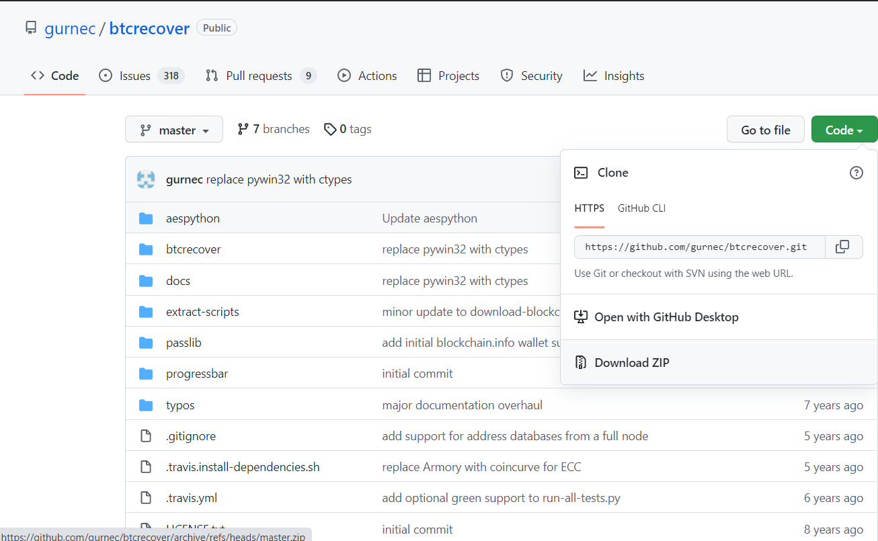This screenshot has height=541, width=878.
Task: Open the docs folder
Action: (x=178, y=281)
